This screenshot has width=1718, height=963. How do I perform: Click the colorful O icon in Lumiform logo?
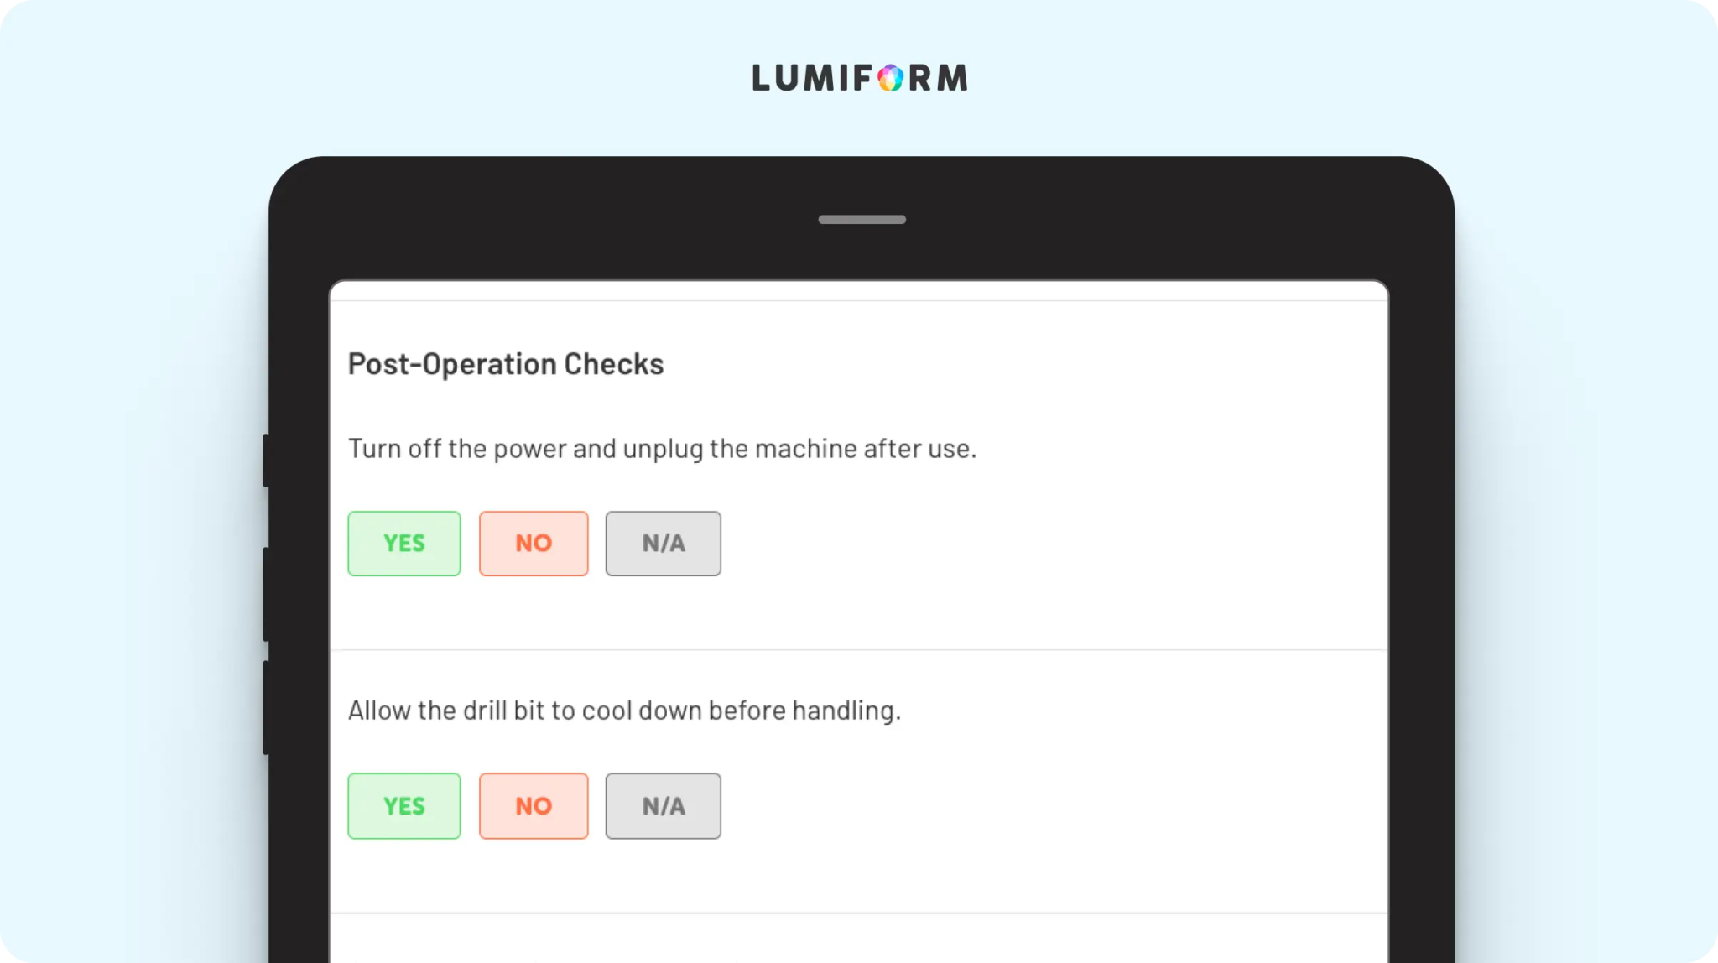pyautogui.click(x=890, y=78)
